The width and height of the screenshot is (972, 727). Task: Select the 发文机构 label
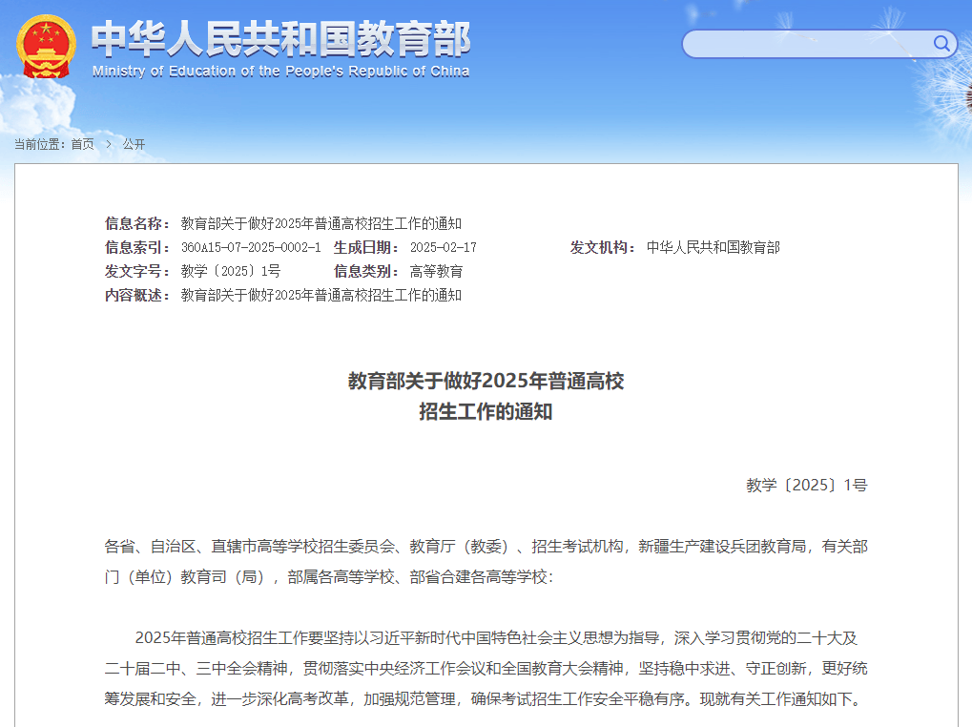pyautogui.click(x=603, y=247)
